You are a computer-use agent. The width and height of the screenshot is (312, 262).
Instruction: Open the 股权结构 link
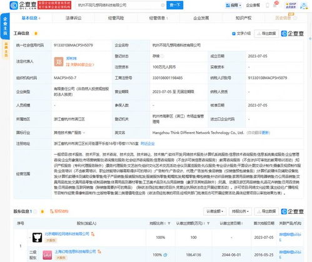pos(59,211)
